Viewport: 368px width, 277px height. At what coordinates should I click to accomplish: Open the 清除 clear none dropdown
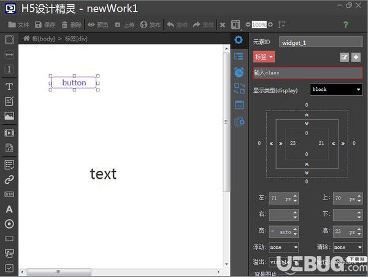[348, 247]
